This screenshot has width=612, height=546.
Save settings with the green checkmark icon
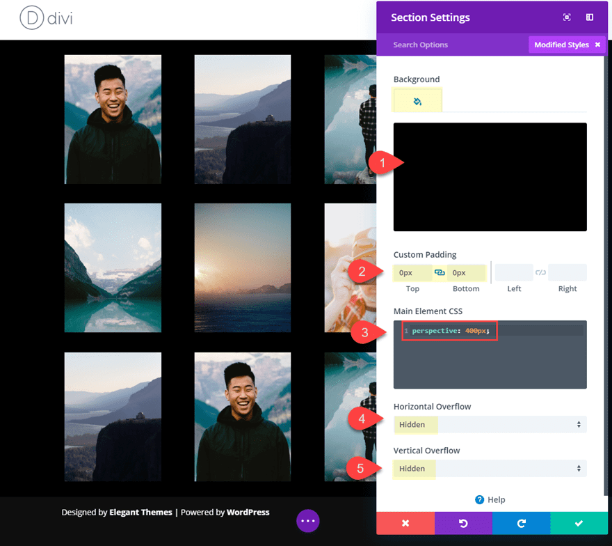click(x=578, y=523)
